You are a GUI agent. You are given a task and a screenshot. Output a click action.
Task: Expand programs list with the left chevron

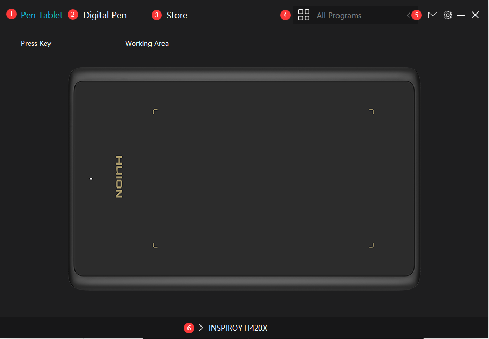pyautogui.click(x=409, y=15)
